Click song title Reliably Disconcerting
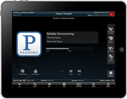127x99 pixels. pyautogui.click(x=60, y=34)
